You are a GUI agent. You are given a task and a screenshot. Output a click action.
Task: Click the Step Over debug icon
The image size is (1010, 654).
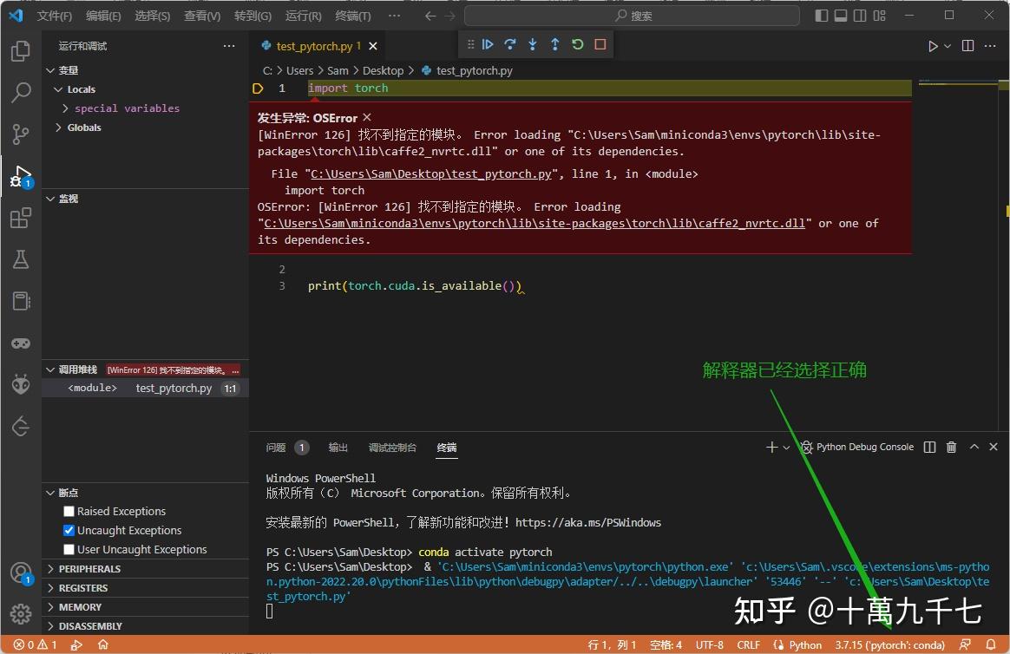click(x=509, y=43)
